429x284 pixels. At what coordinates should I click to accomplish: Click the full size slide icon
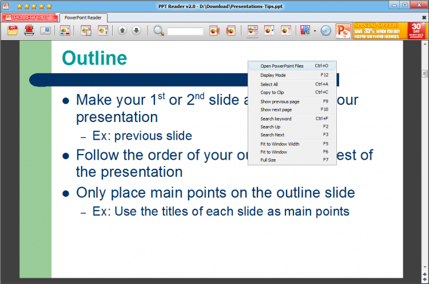click(x=286, y=30)
